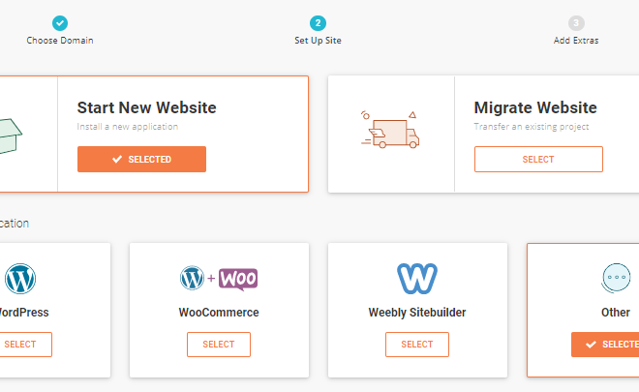Open the Set Up Site step label
639x392 pixels.
coord(318,41)
